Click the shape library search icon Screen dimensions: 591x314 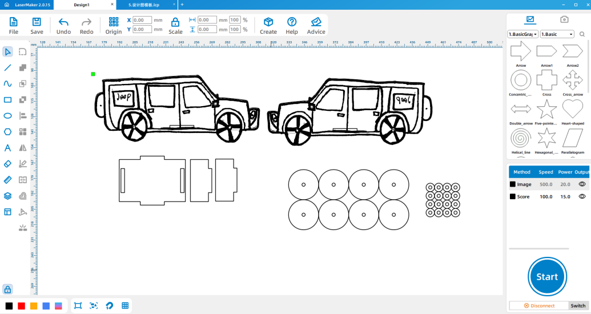(582, 34)
